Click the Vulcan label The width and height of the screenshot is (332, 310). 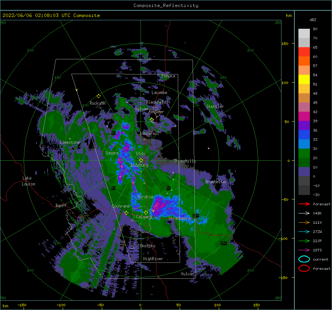point(187,274)
